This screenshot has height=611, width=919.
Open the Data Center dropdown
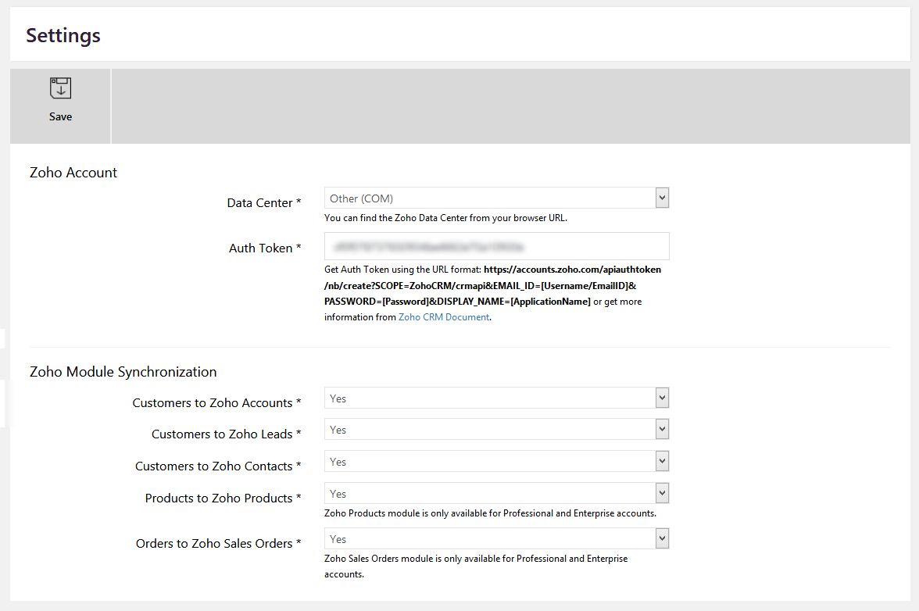(490, 198)
